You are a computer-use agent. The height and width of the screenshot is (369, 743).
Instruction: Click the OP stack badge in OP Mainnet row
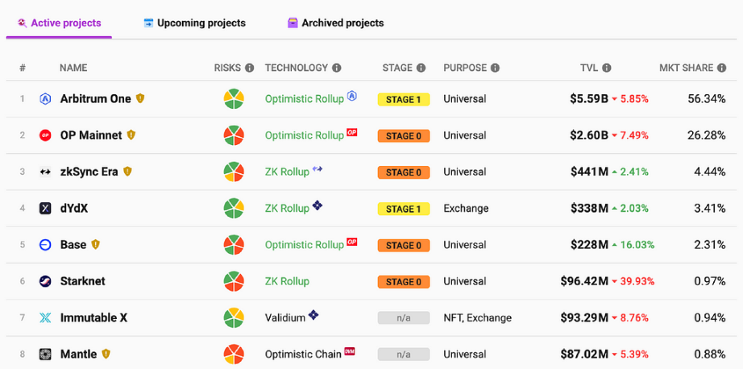(351, 132)
